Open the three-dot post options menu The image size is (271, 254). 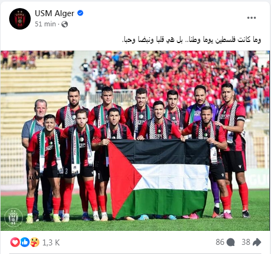(252, 18)
